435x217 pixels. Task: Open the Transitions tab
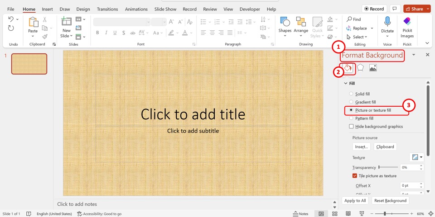click(108, 9)
